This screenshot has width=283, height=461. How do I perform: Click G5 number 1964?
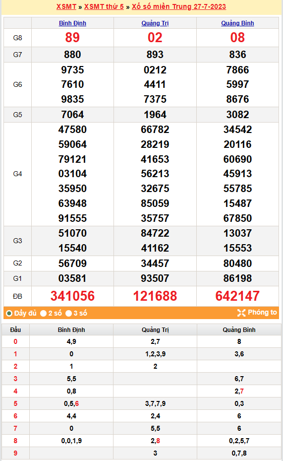(155, 115)
